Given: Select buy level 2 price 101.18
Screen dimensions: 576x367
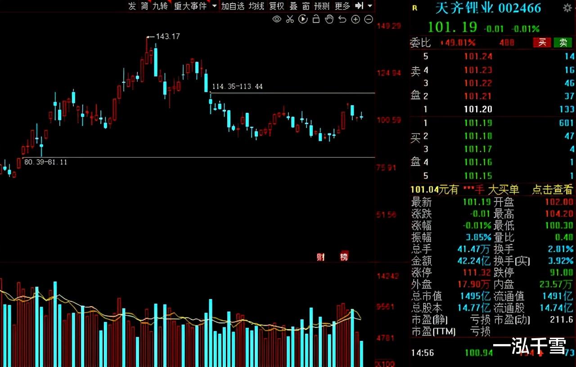Looking at the screenshot, I should [478, 136].
